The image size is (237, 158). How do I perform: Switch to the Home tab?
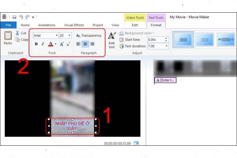(25, 25)
